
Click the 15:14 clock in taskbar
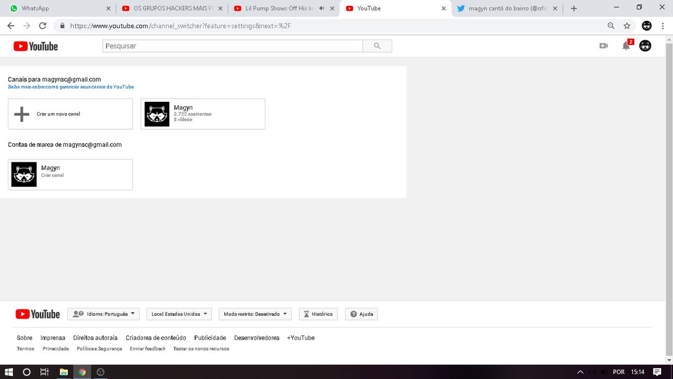click(637, 372)
